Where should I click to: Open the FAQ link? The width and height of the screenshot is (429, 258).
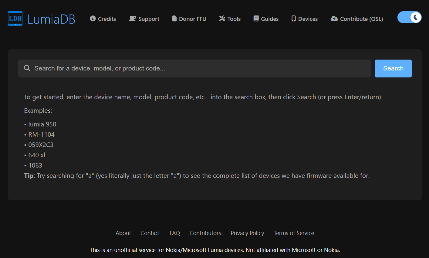[x=175, y=233]
